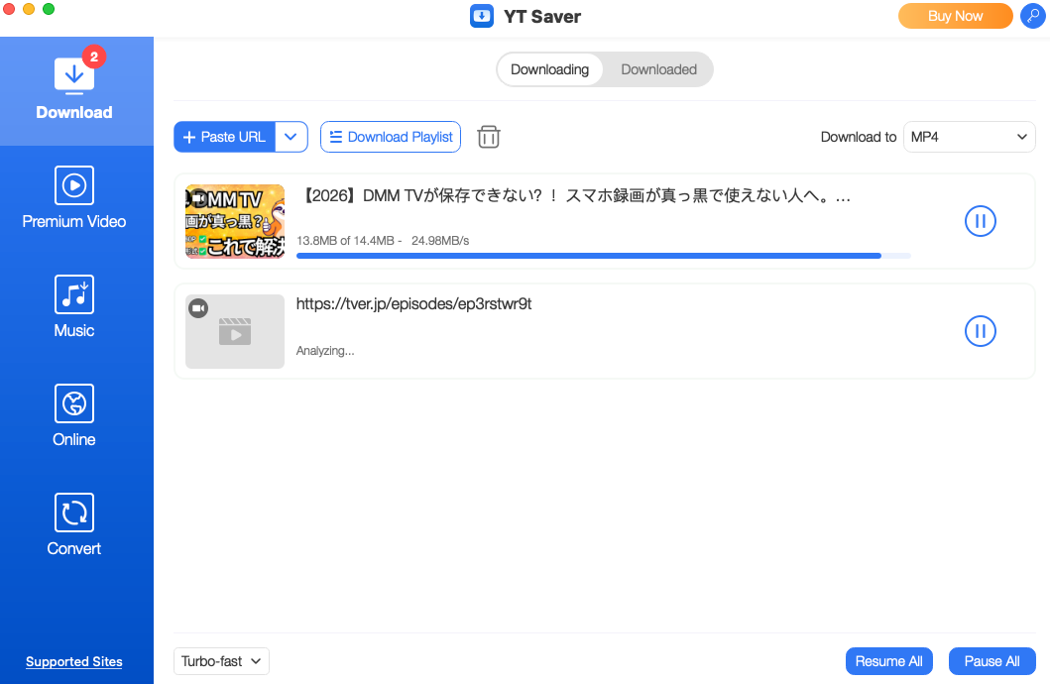Image resolution: width=1050 pixels, height=684 pixels.
Task: Click the Download Playlist button
Action: (x=391, y=137)
